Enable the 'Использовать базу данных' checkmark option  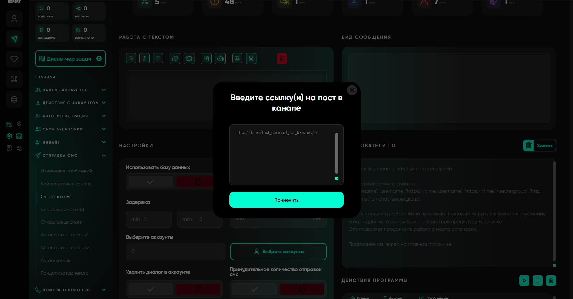[x=151, y=182]
